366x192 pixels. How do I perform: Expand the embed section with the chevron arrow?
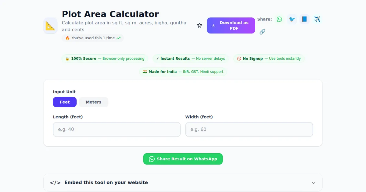click(314, 183)
